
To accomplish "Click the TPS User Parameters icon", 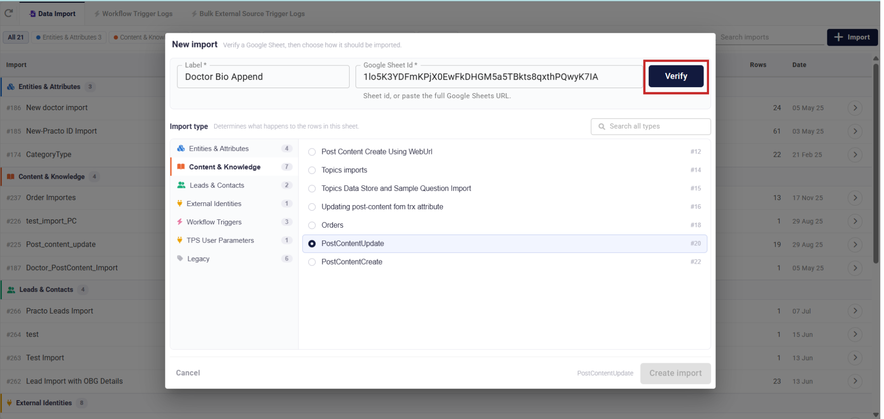I will pyautogui.click(x=180, y=241).
